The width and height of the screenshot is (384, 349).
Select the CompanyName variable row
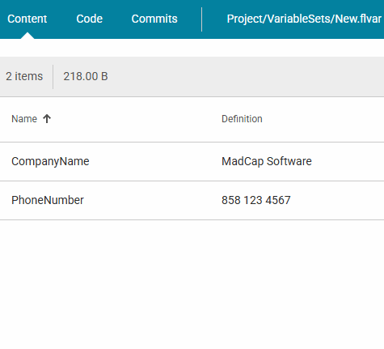tap(192, 161)
